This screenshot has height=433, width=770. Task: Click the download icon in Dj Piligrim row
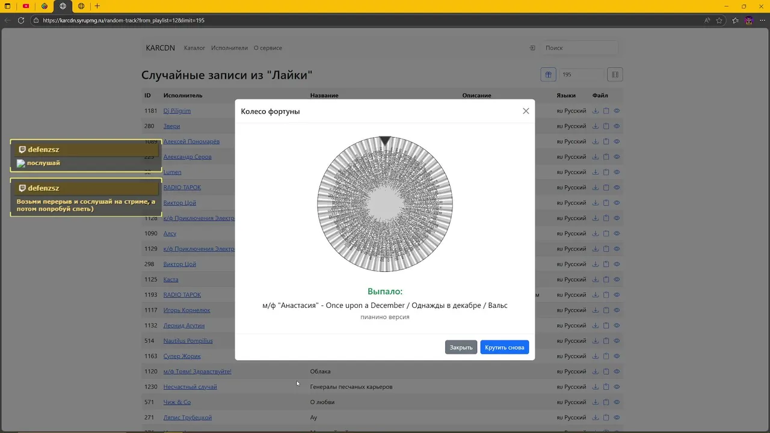(596, 111)
